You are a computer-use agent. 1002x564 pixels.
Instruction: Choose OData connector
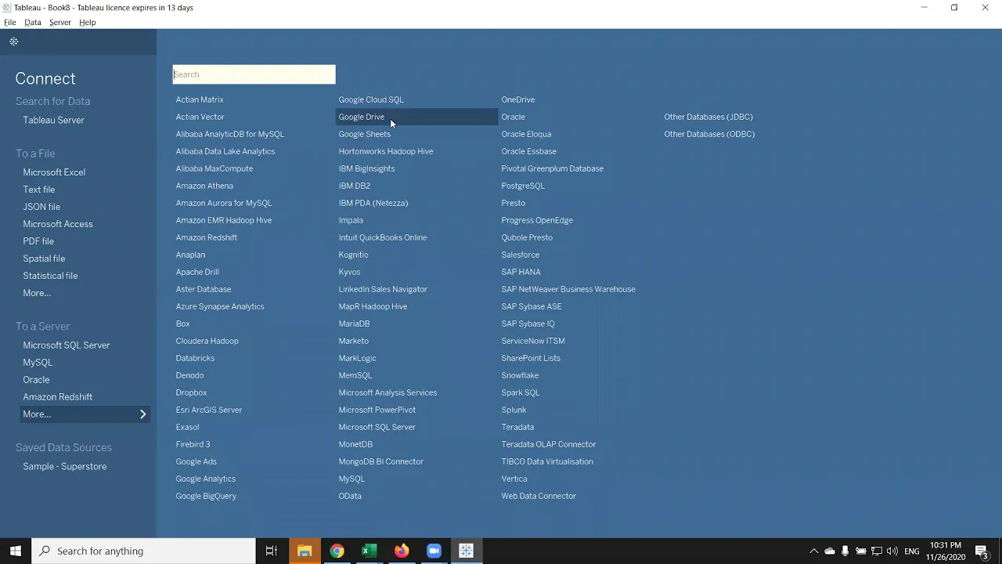point(350,496)
